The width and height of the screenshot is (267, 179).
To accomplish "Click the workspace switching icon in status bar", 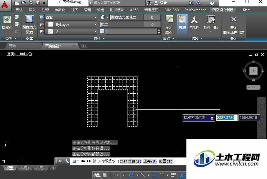I will pyautogui.click(x=181, y=175).
